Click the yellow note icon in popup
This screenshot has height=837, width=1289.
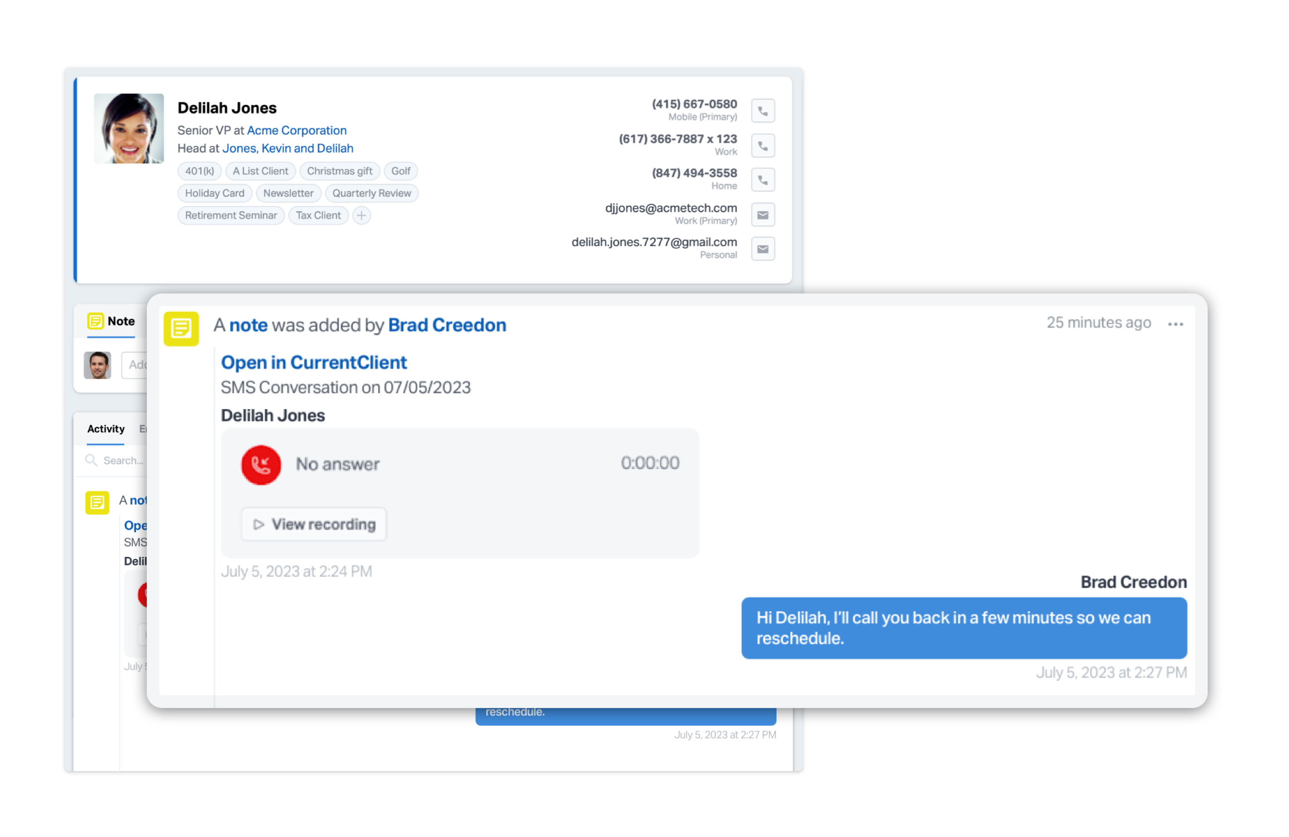181,328
